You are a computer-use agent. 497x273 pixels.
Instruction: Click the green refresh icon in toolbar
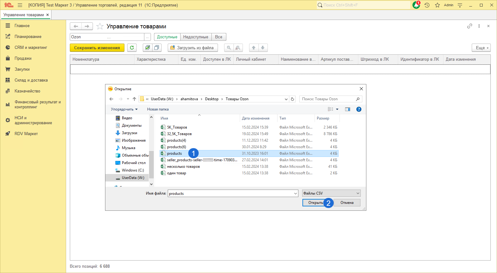click(x=132, y=48)
